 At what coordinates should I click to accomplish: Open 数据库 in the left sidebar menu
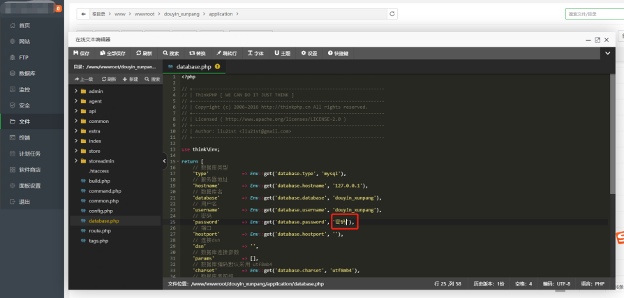(x=28, y=73)
